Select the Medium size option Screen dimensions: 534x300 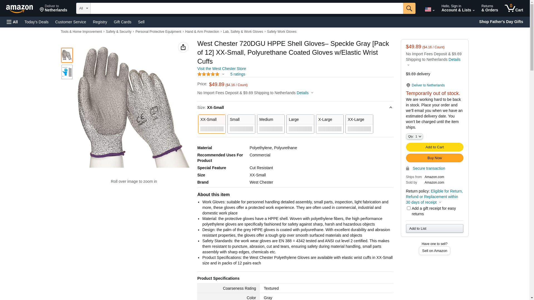(x=271, y=124)
